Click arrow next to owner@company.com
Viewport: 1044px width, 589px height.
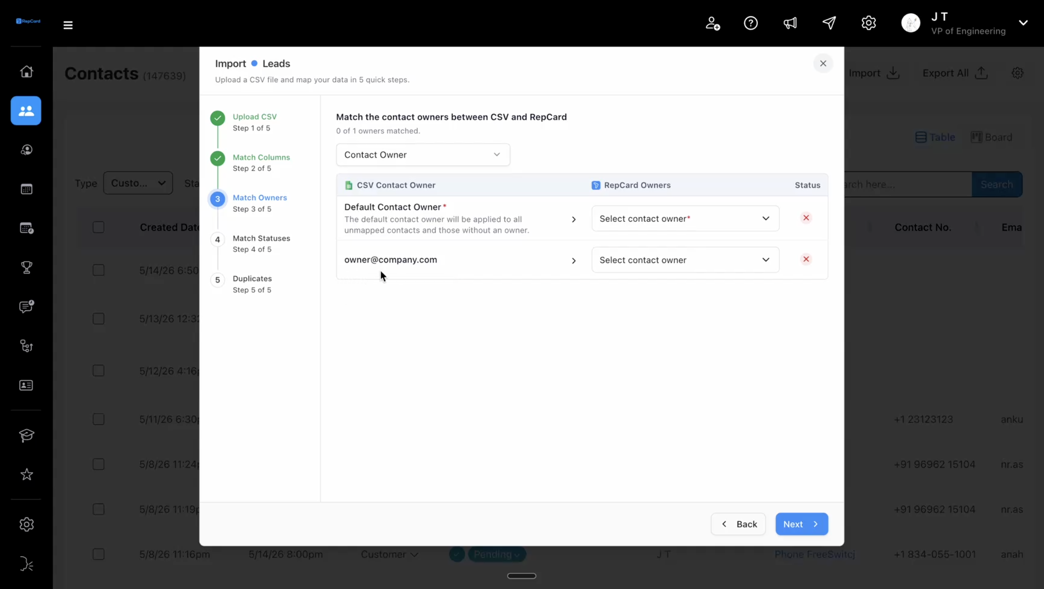[x=574, y=261]
